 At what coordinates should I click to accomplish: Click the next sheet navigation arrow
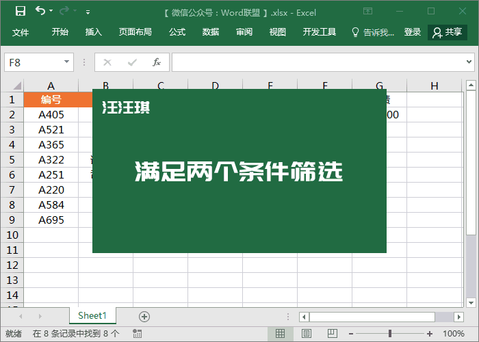40,316
